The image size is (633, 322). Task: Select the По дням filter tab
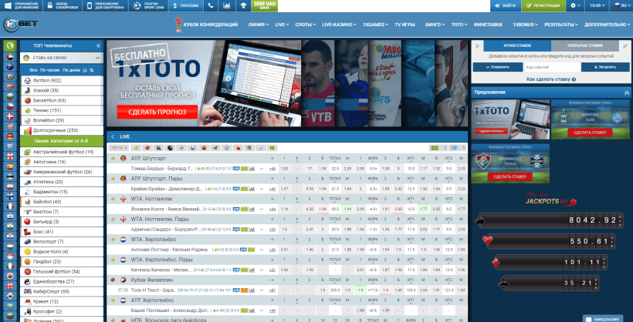click(x=71, y=70)
